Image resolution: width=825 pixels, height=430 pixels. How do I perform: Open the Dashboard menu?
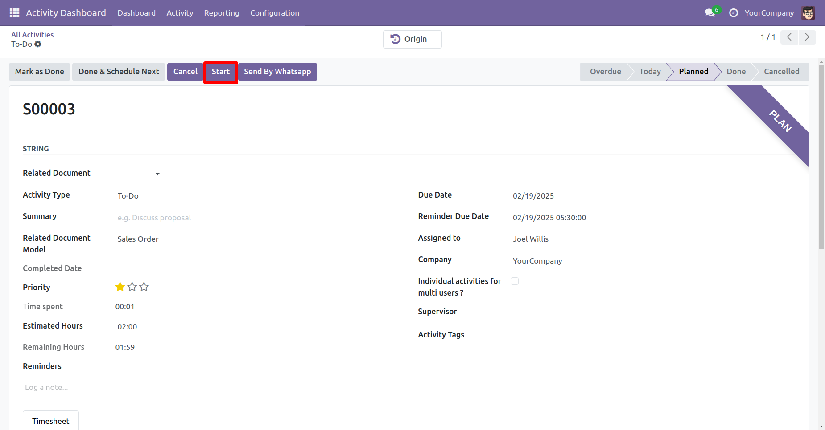coord(136,13)
